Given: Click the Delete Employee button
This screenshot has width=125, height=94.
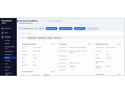Looking at the screenshot, I should pyautogui.click(x=93, y=29).
